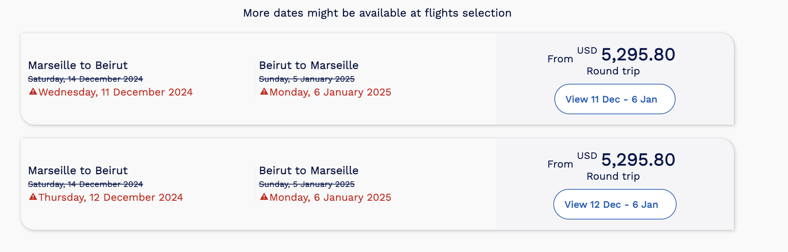
Task: Click the strikethrough Sunday, 5 January 2025 date in first card
Action: coord(307,79)
